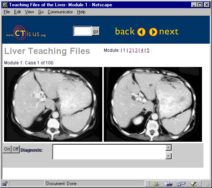Turn the diagnosis On
212x188 pixels.
[x=7, y=149]
